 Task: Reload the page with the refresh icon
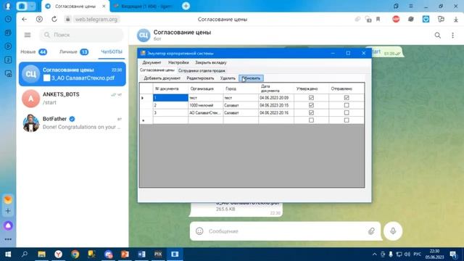coord(54,20)
